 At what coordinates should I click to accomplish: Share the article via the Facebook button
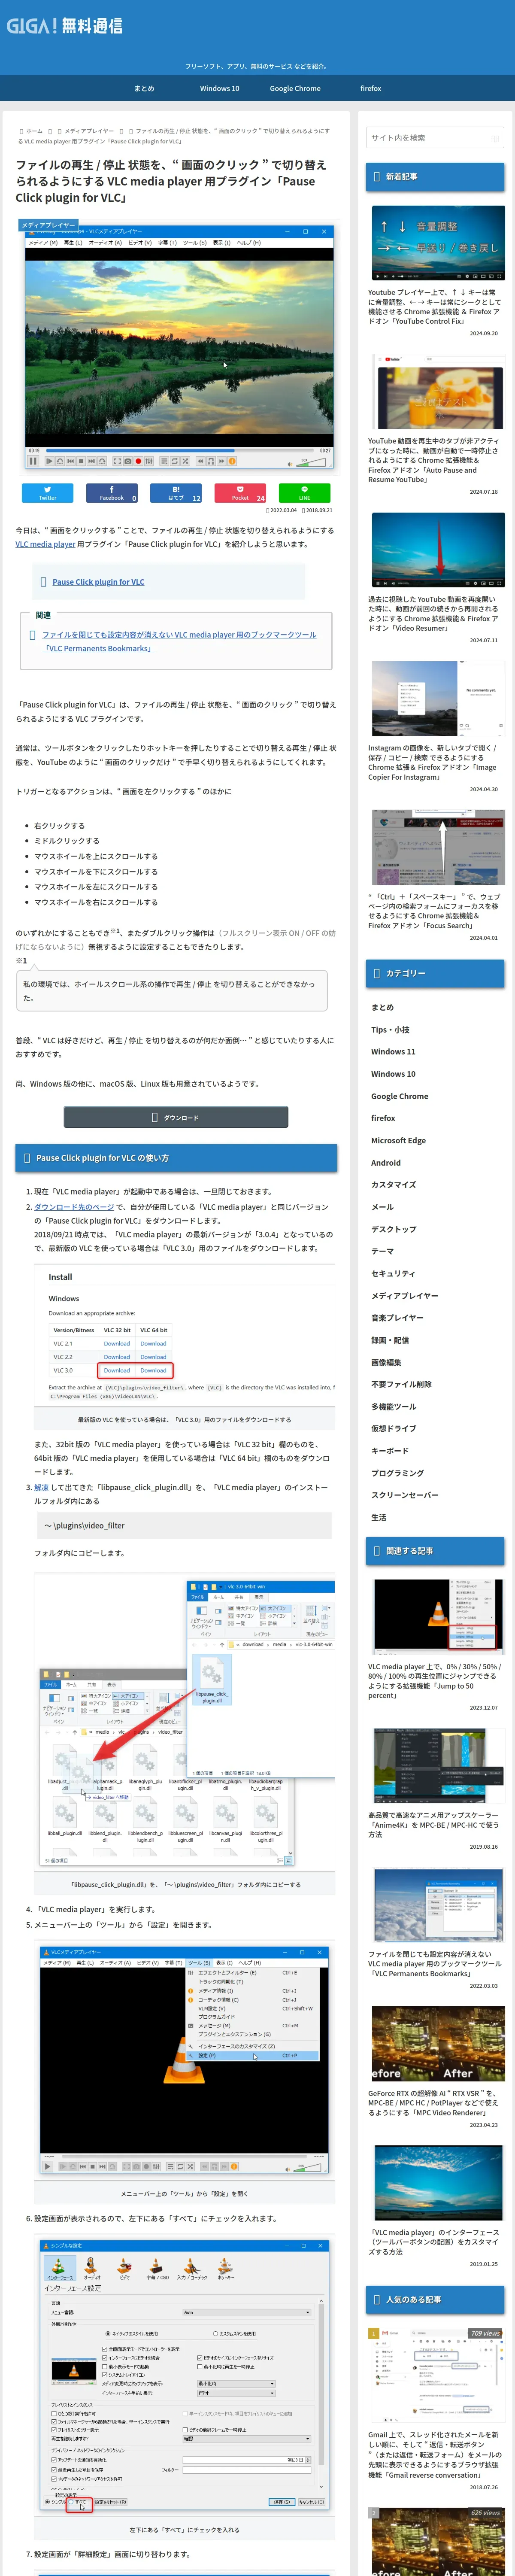112,493
